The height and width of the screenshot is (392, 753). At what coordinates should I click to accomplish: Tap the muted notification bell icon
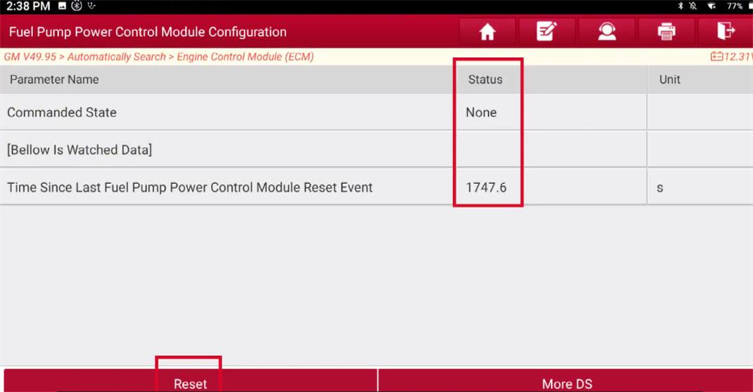tap(693, 6)
